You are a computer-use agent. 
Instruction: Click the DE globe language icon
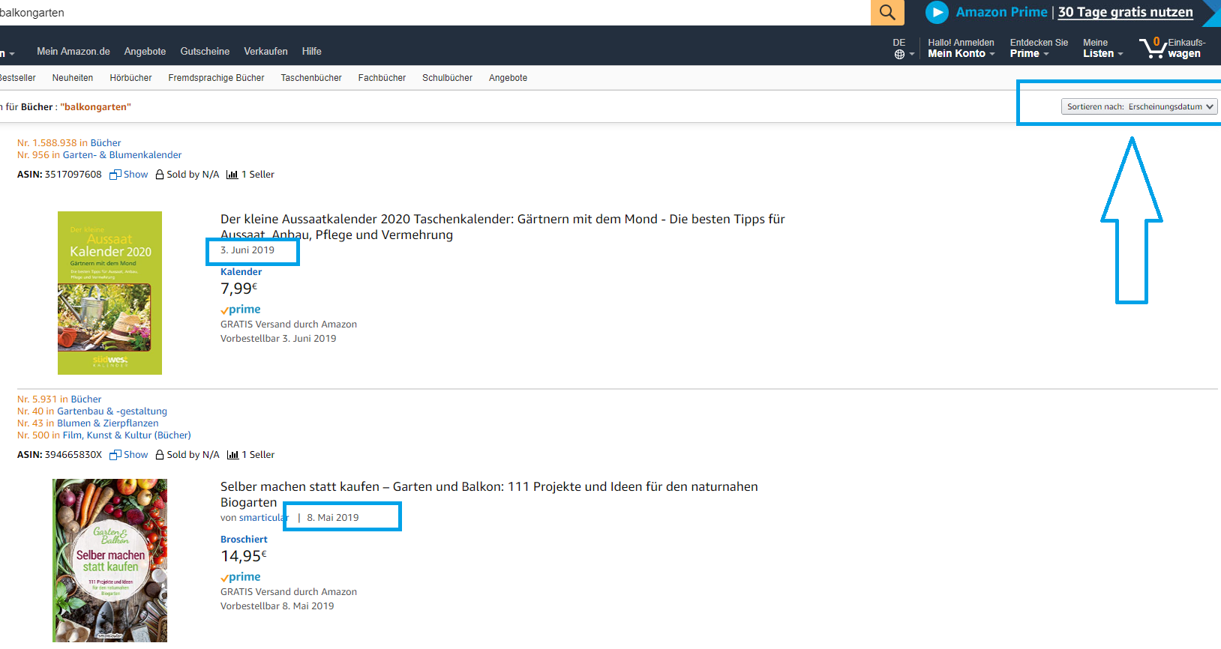899,54
